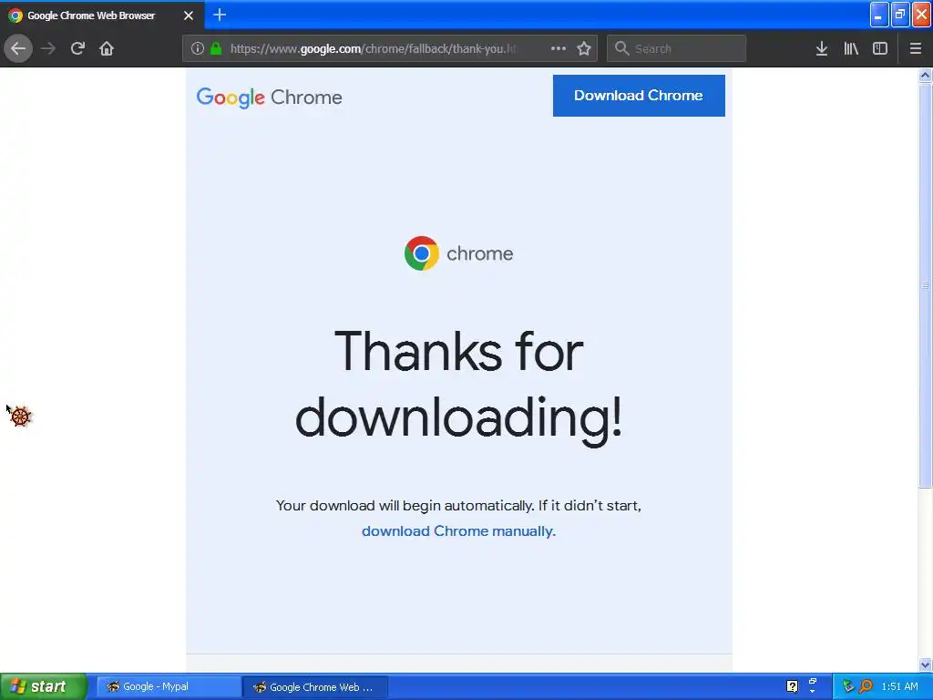Image resolution: width=933 pixels, height=700 pixels.
Task: Minimize the browser window
Action: [x=879, y=15]
